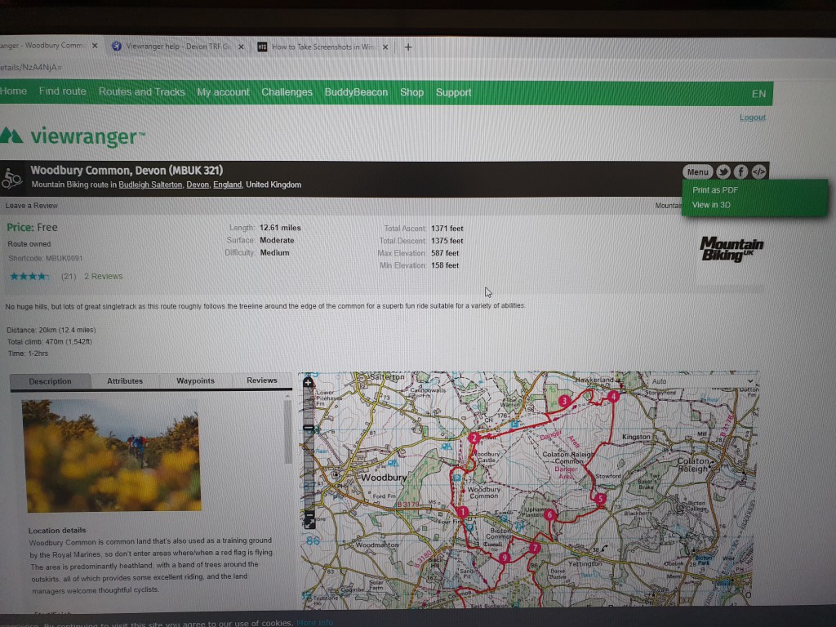Choose Print as PDF from menu
Viewport: 836px width, 627px height.
(x=715, y=190)
